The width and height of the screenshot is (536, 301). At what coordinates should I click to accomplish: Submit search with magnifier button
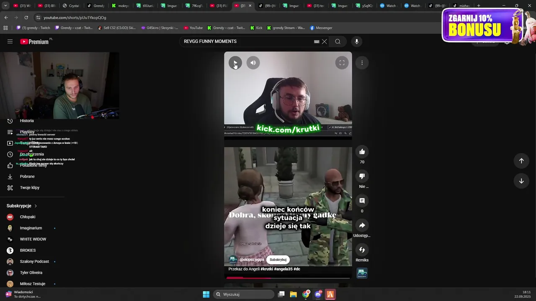pos(338,41)
